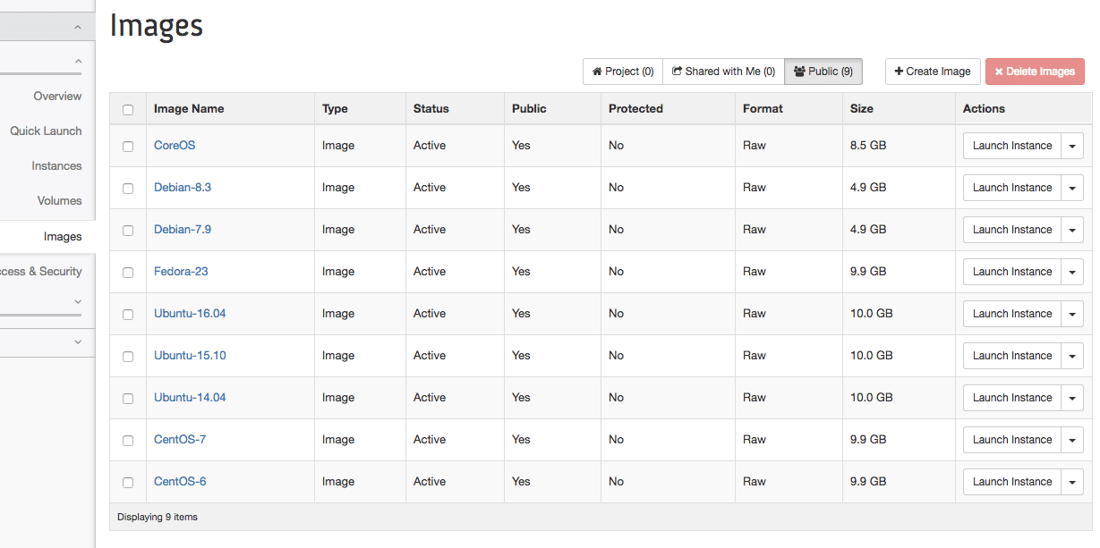Open the Volumes sidebar page
The image size is (1100, 548).
pyautogui.click(x=60, y=200)
